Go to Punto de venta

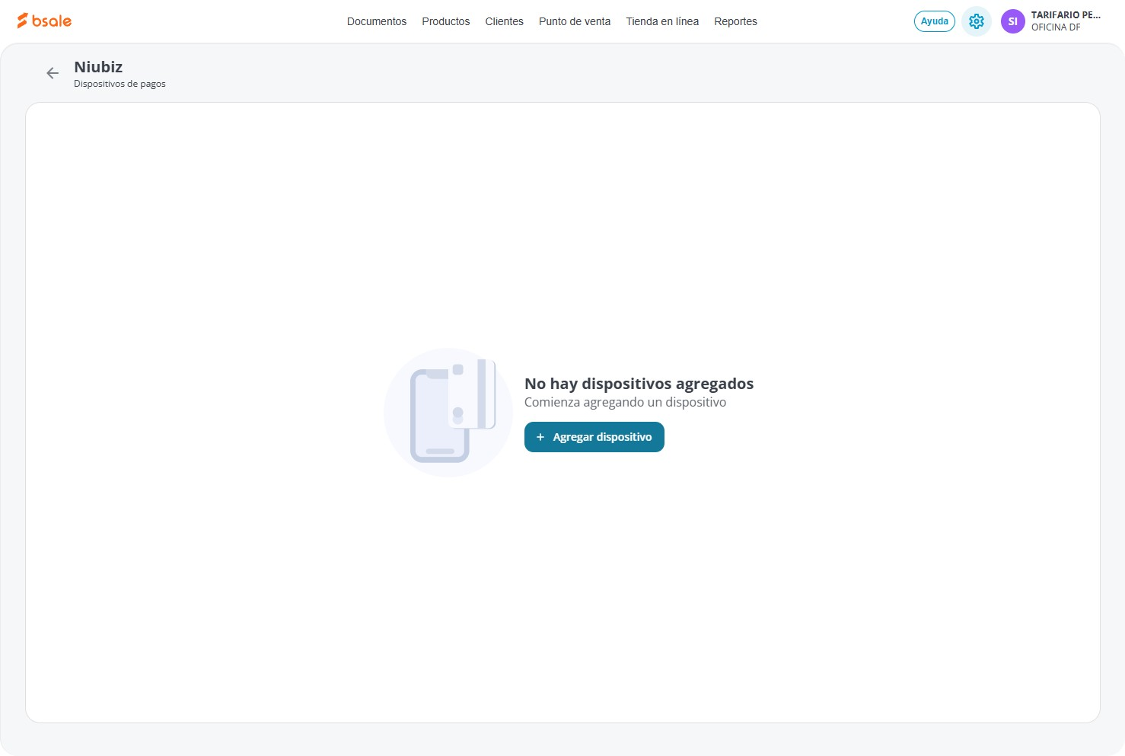575,21
